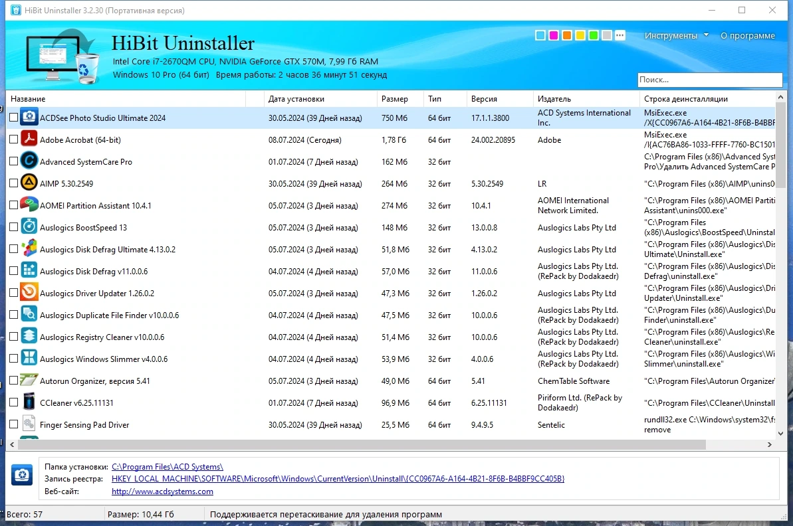The image size is (793, 526).
Task: Select the magenta theme color swatch
Action: tap(553, 35)
